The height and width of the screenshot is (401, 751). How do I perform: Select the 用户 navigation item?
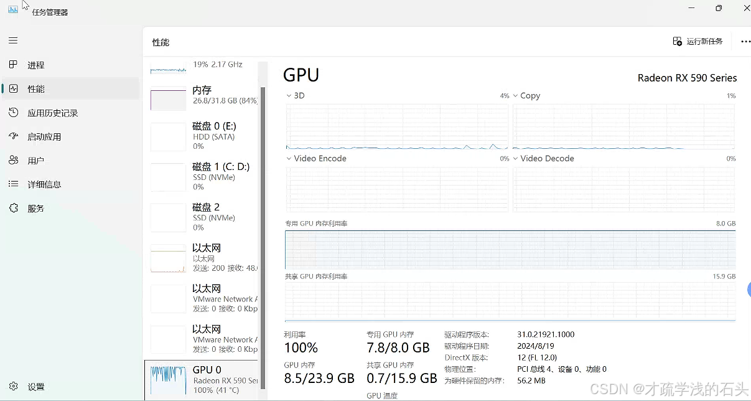(x=70, y=161)
